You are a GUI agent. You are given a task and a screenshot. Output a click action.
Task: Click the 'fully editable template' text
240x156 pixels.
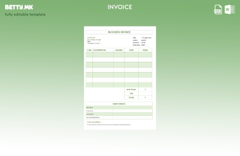coord(25,14)
